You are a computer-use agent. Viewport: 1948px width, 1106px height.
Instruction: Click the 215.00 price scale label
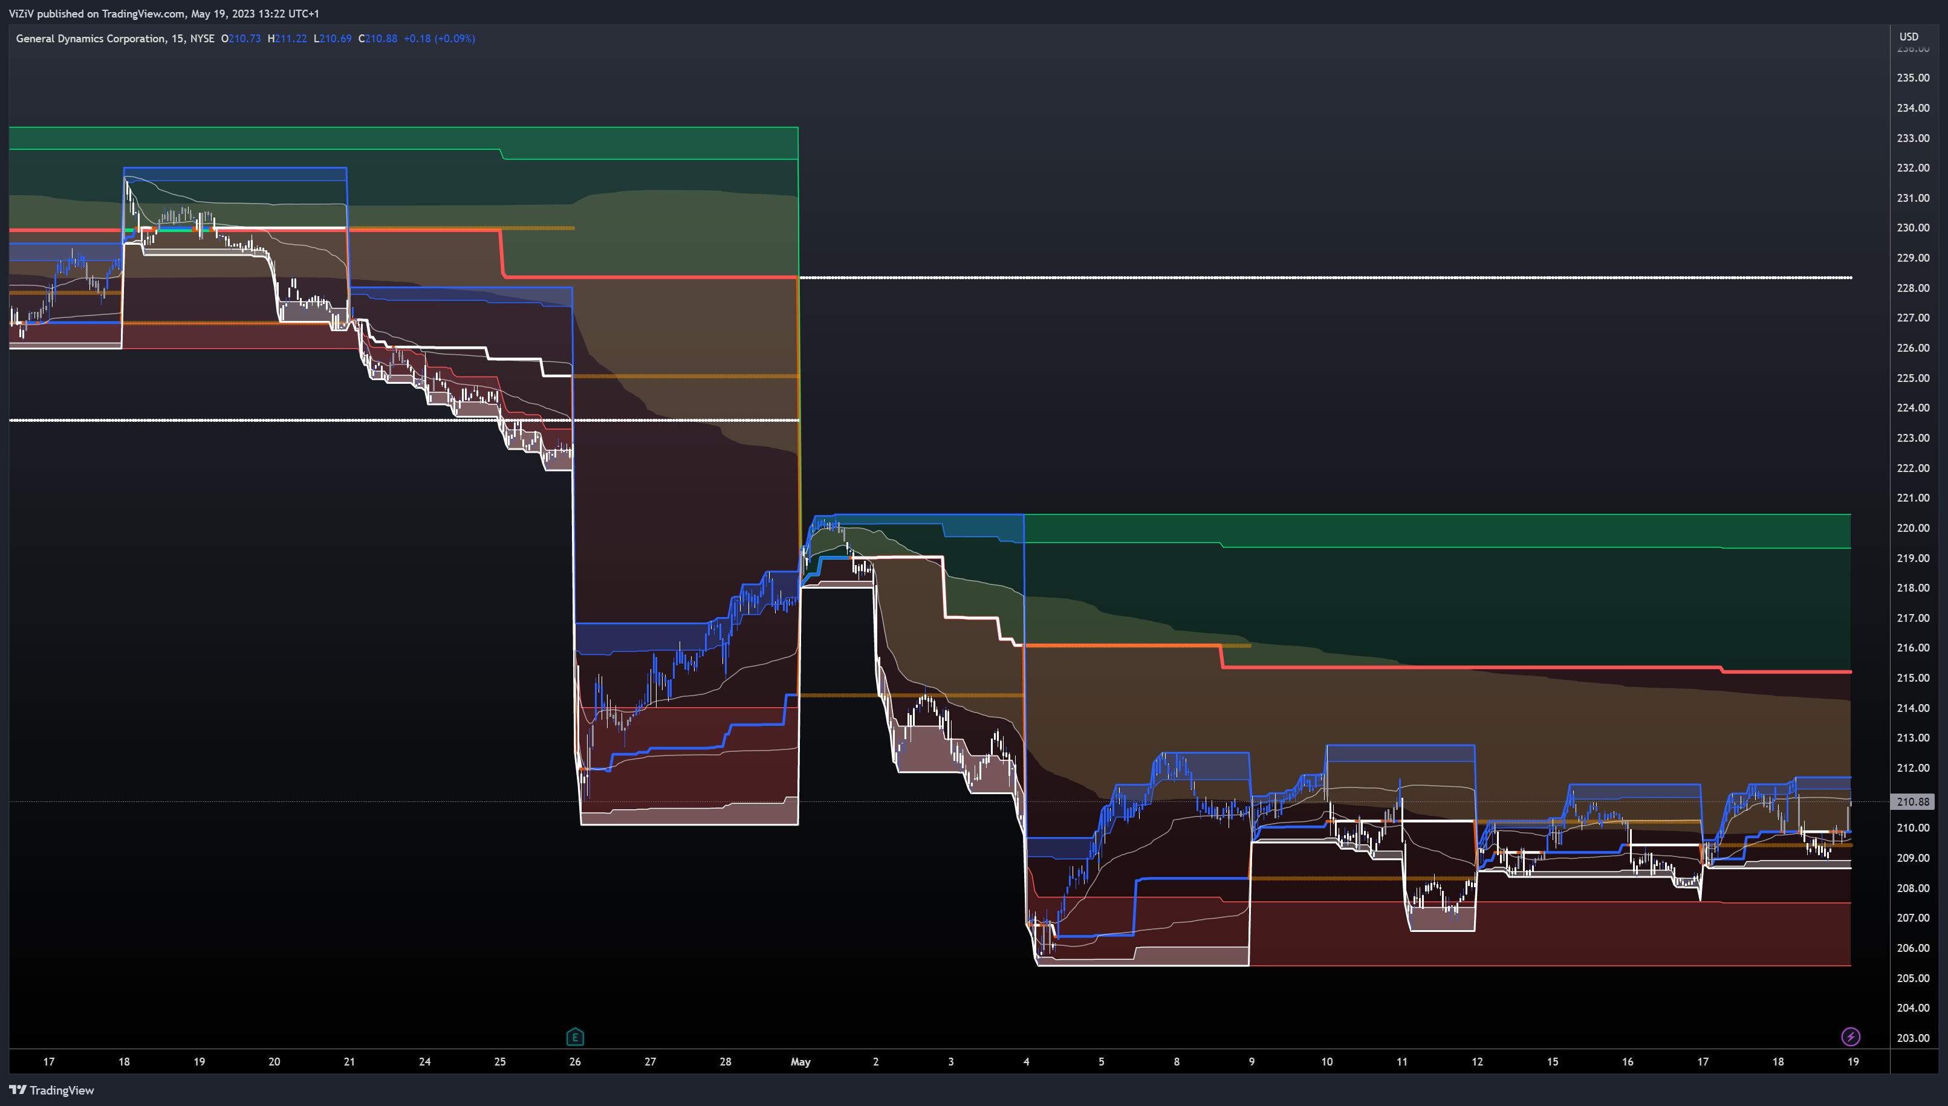[x=1913, y=678]
